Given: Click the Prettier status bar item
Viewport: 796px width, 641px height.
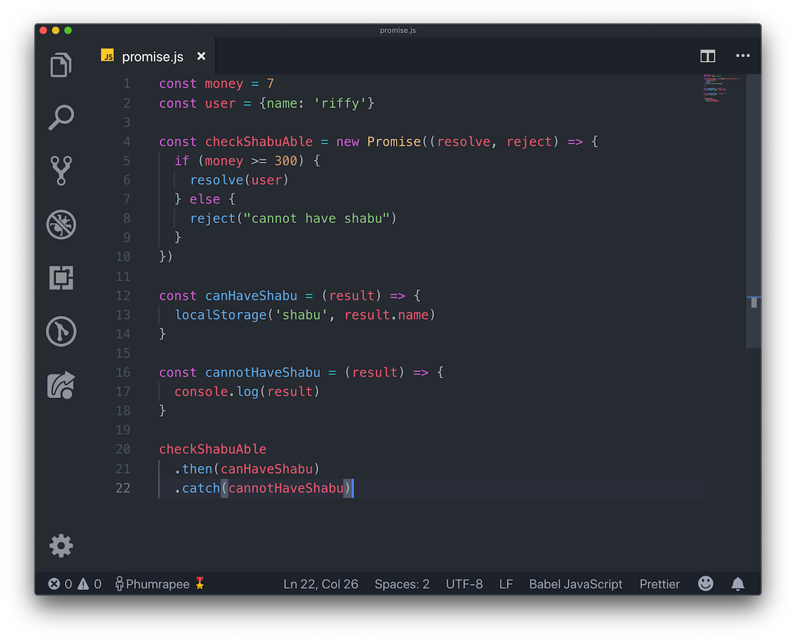Looking at the screenshot, I should pyautogui.click(x=659, y=584).
